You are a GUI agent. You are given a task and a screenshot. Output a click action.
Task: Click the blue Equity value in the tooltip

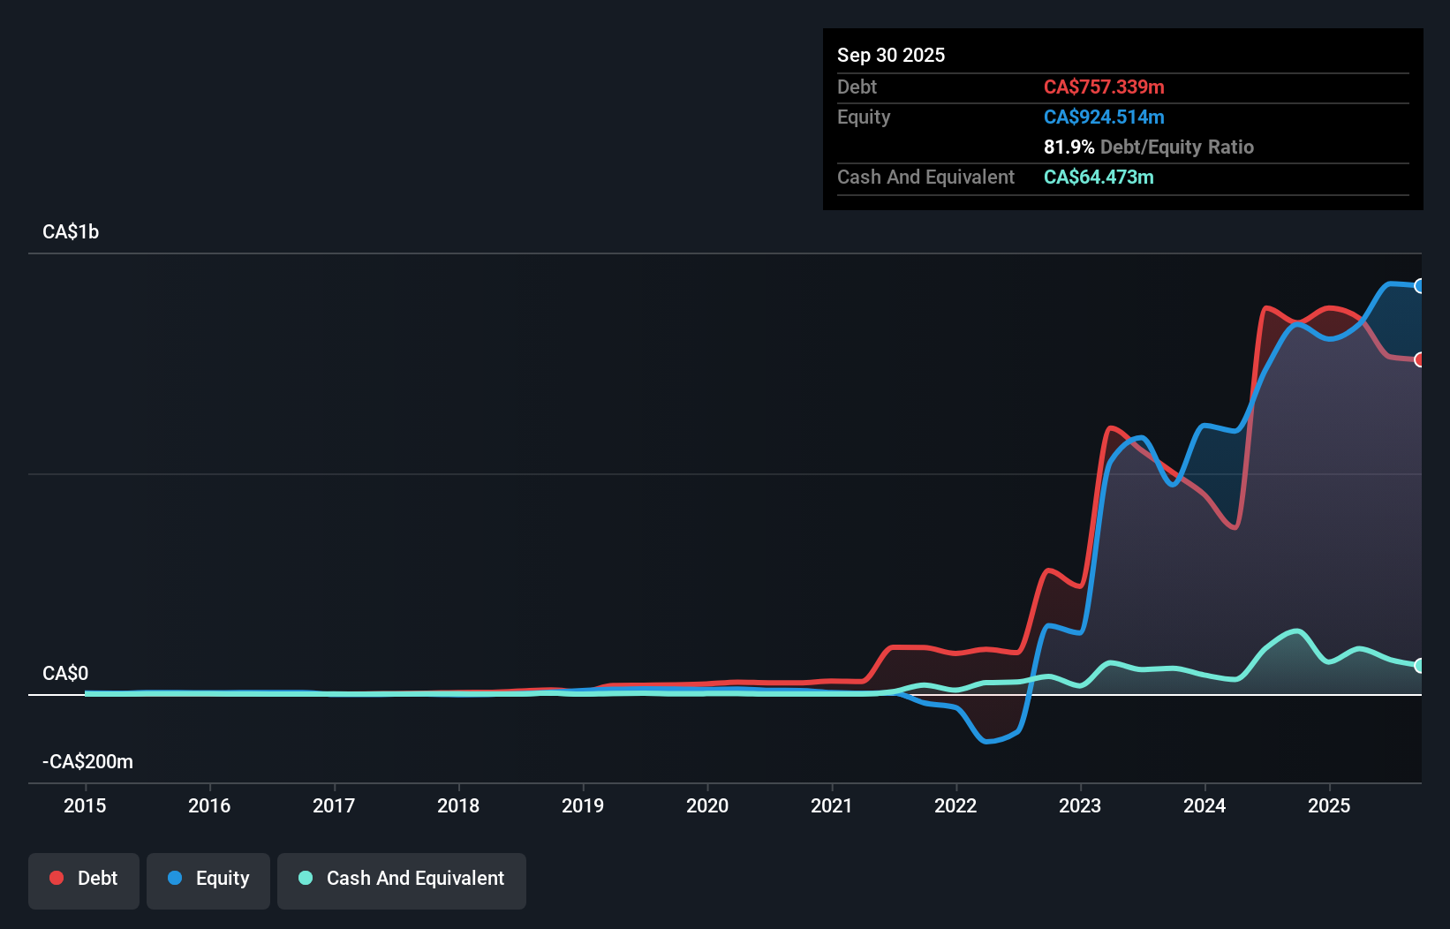(x=1104, y=117)
